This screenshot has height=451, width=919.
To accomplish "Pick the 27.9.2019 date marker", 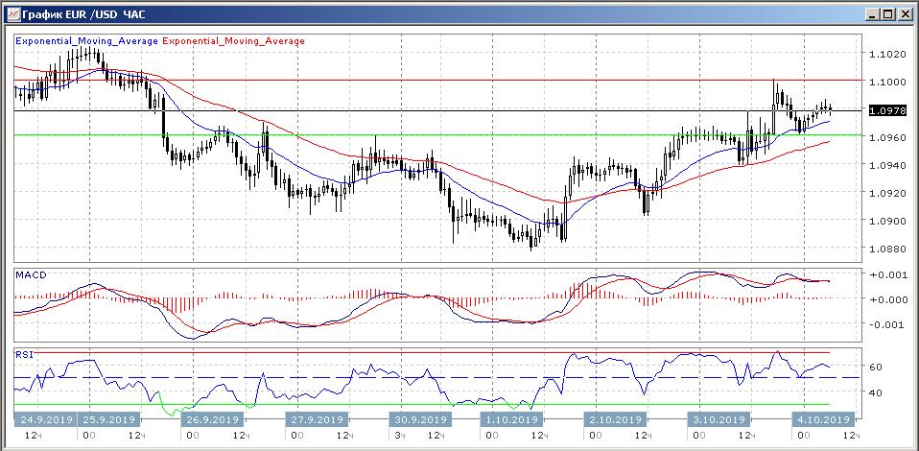I will point(316,420).
